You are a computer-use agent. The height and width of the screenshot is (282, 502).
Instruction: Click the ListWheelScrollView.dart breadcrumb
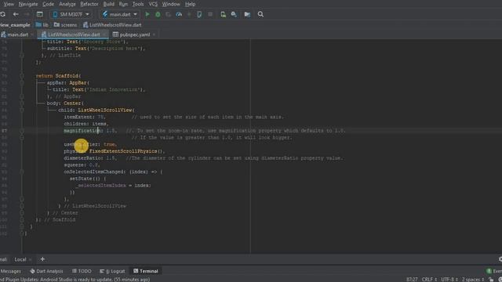112,24
